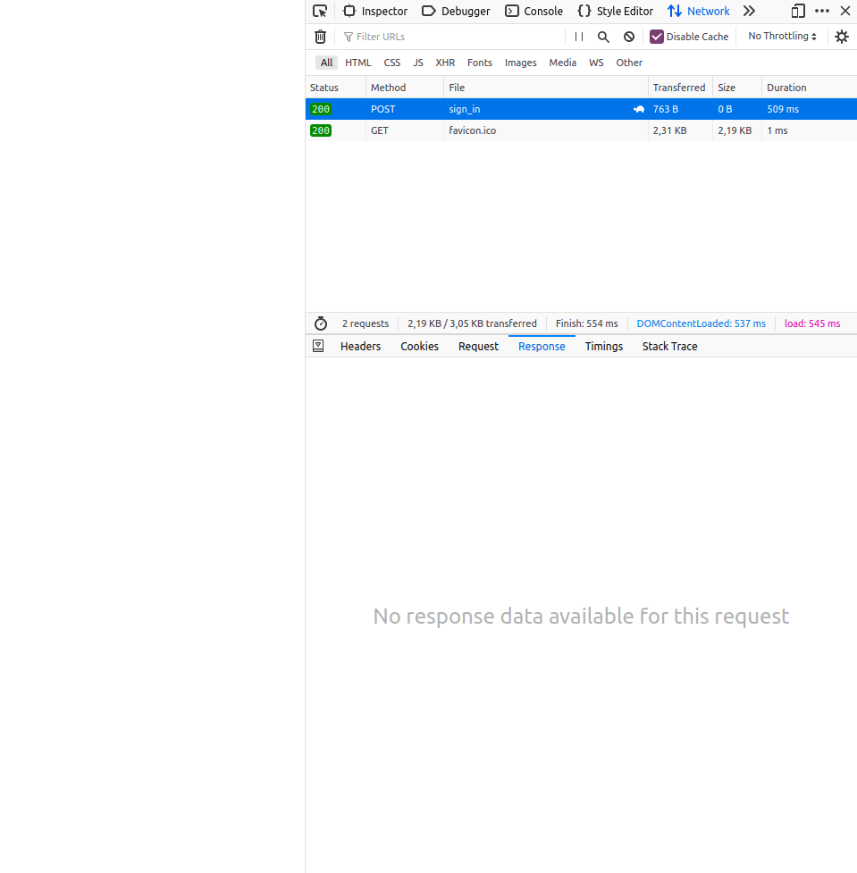The height and width of the screenshot is (873, 857).
Task: Open the search icon in Network toolbar
Action: [x=603, y=37]
